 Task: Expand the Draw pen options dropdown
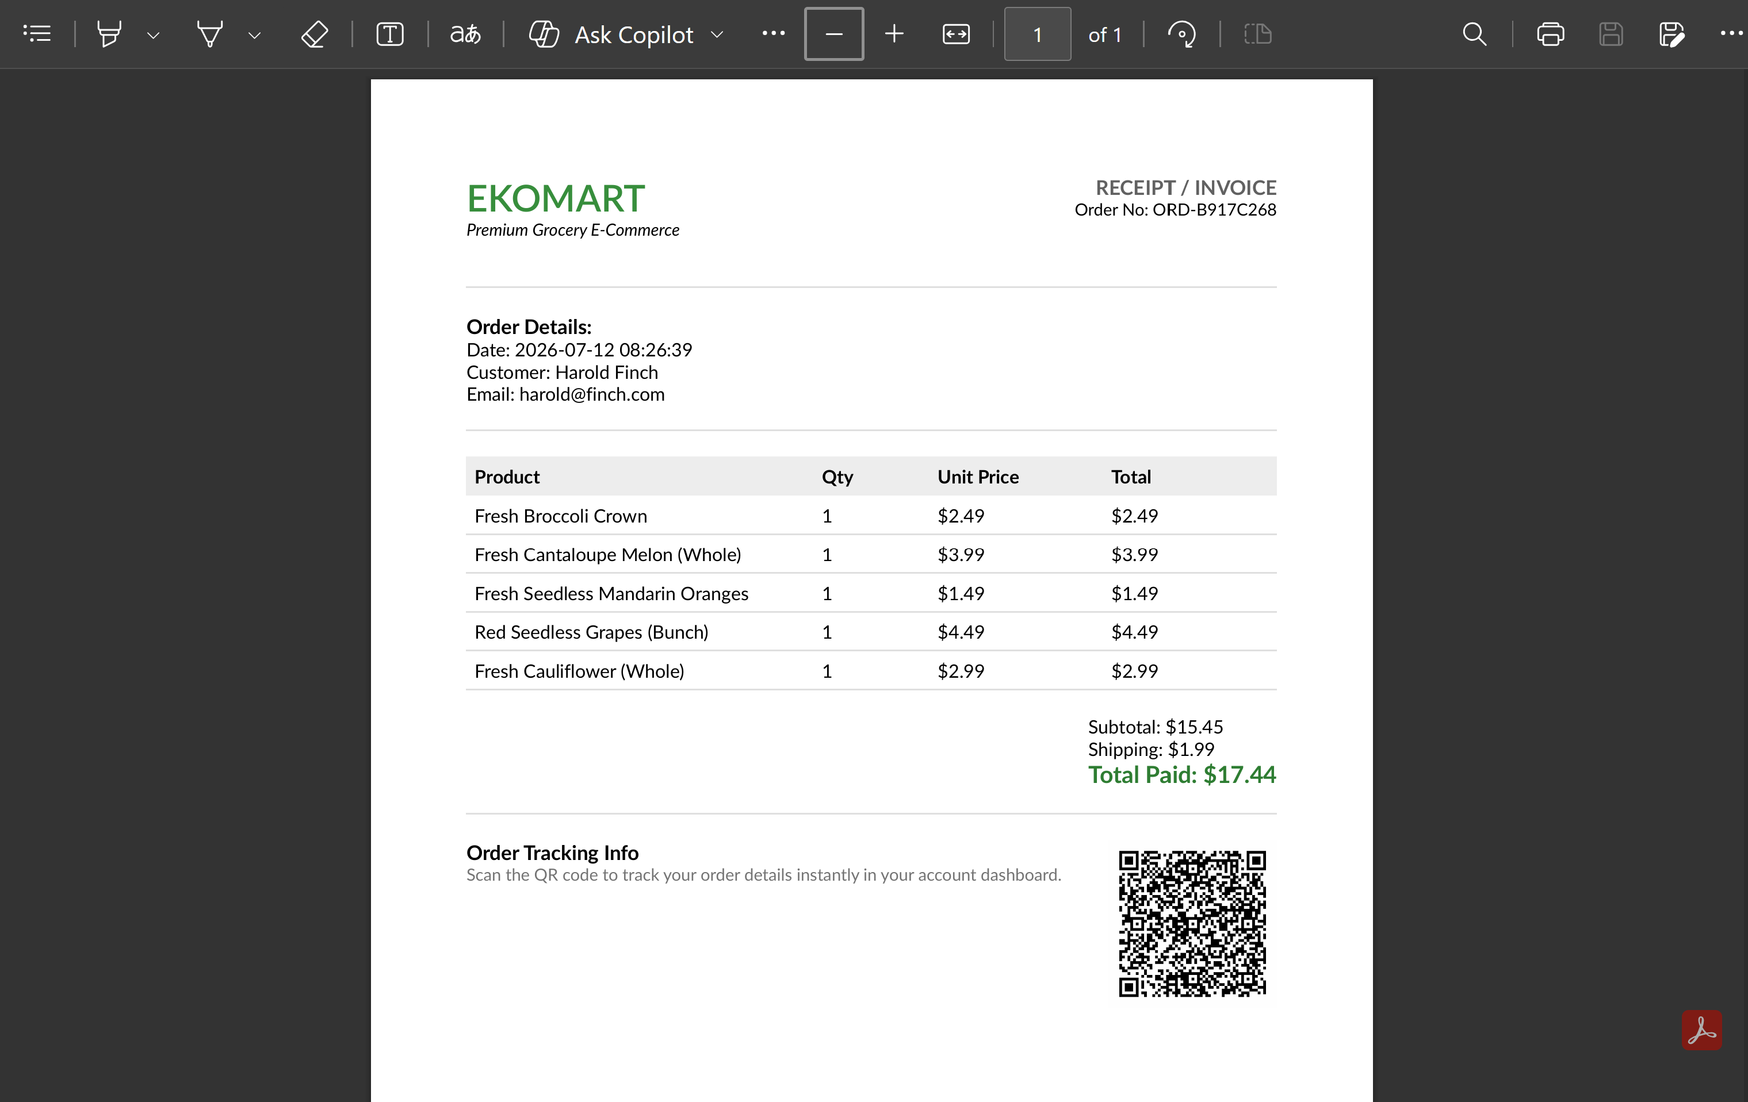(254, 35)
